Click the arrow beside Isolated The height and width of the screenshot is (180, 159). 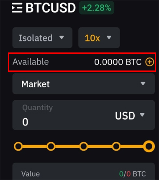coord(62,37)
